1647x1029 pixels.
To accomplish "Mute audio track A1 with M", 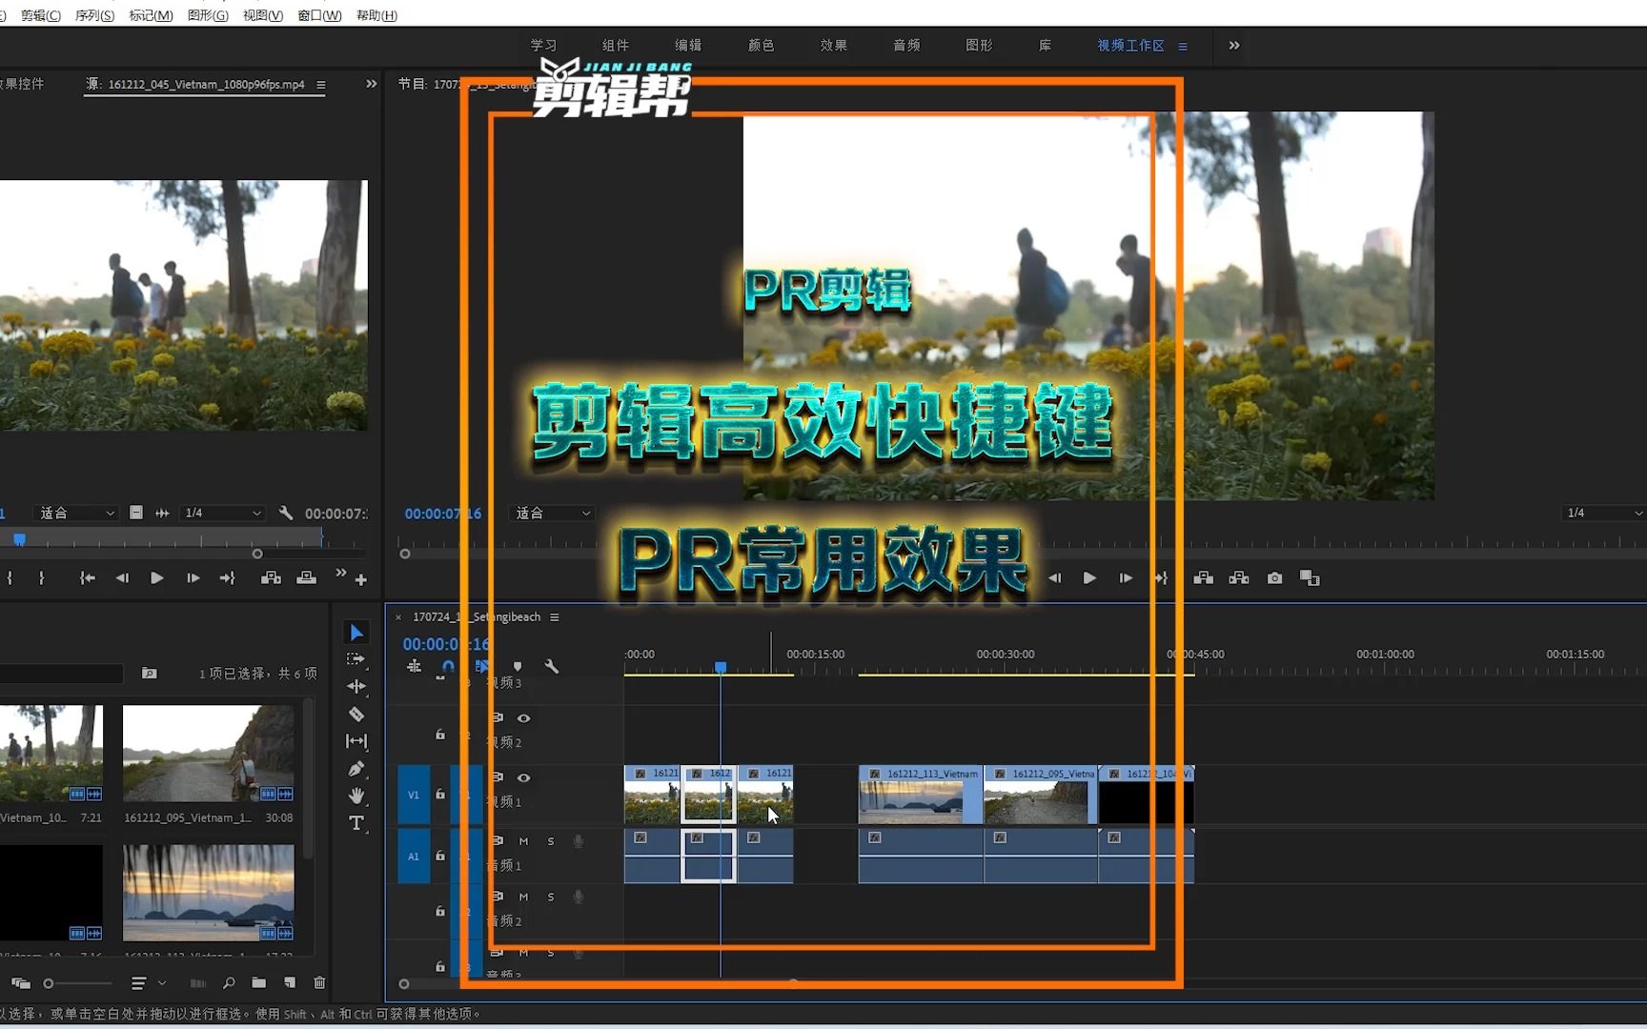I will pos(523,841).
